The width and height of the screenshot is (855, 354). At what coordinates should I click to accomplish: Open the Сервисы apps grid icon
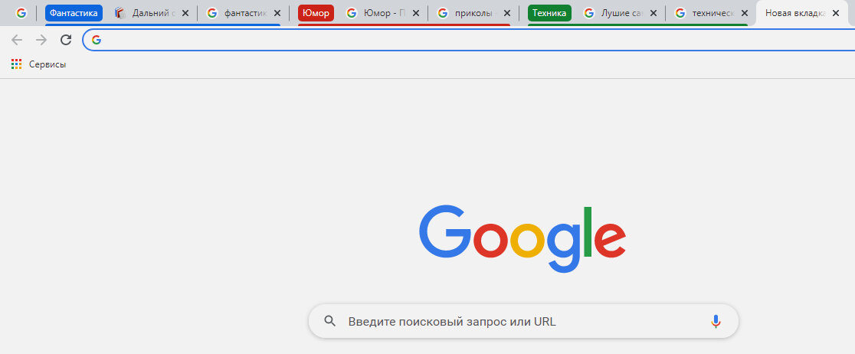(16, 64)
